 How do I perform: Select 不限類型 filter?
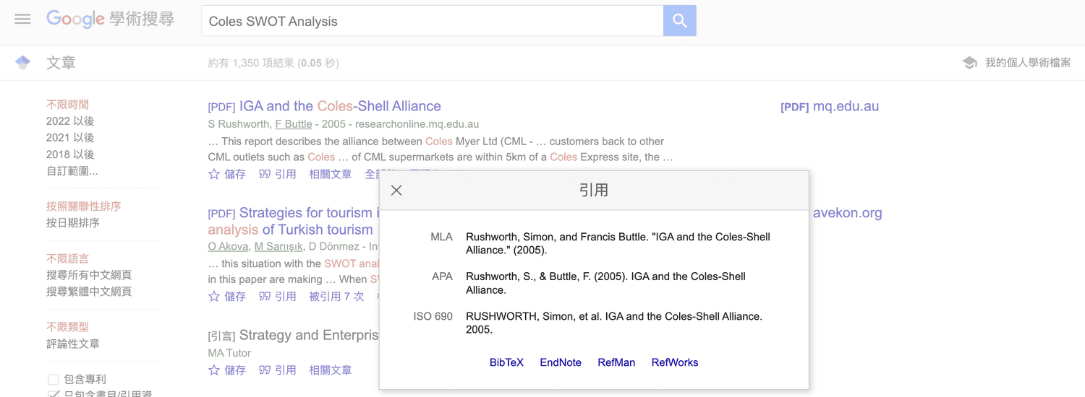coord(67,327)
